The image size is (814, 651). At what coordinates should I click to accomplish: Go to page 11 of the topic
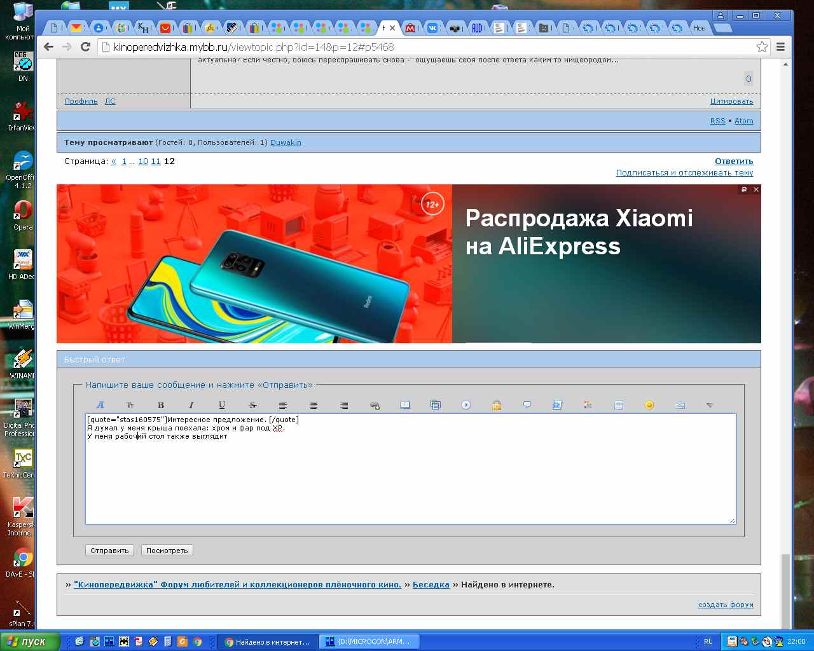[156, 161]
